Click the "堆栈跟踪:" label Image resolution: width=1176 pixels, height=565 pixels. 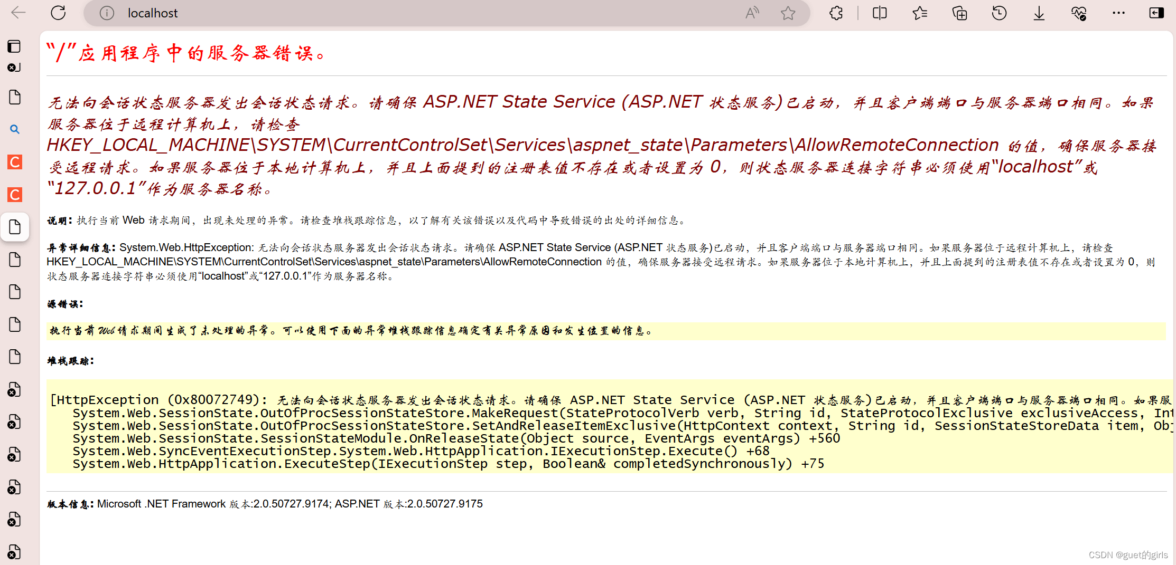[70, 361]
